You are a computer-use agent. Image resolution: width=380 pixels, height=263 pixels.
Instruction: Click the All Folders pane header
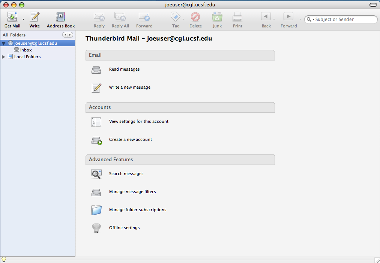pos(14,35)
